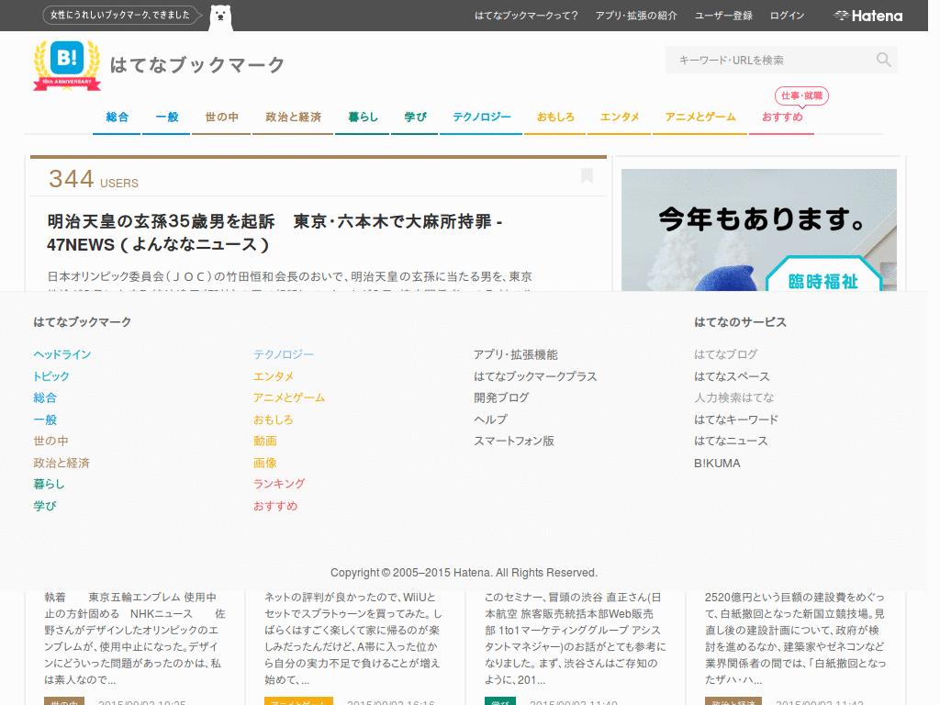The image size is (940, 705).
Task: Switch to the テクノロジー tab
Action: 481,117
